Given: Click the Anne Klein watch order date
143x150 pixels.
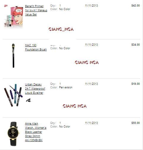Looking at the screenshot, I should coord(91,123).
